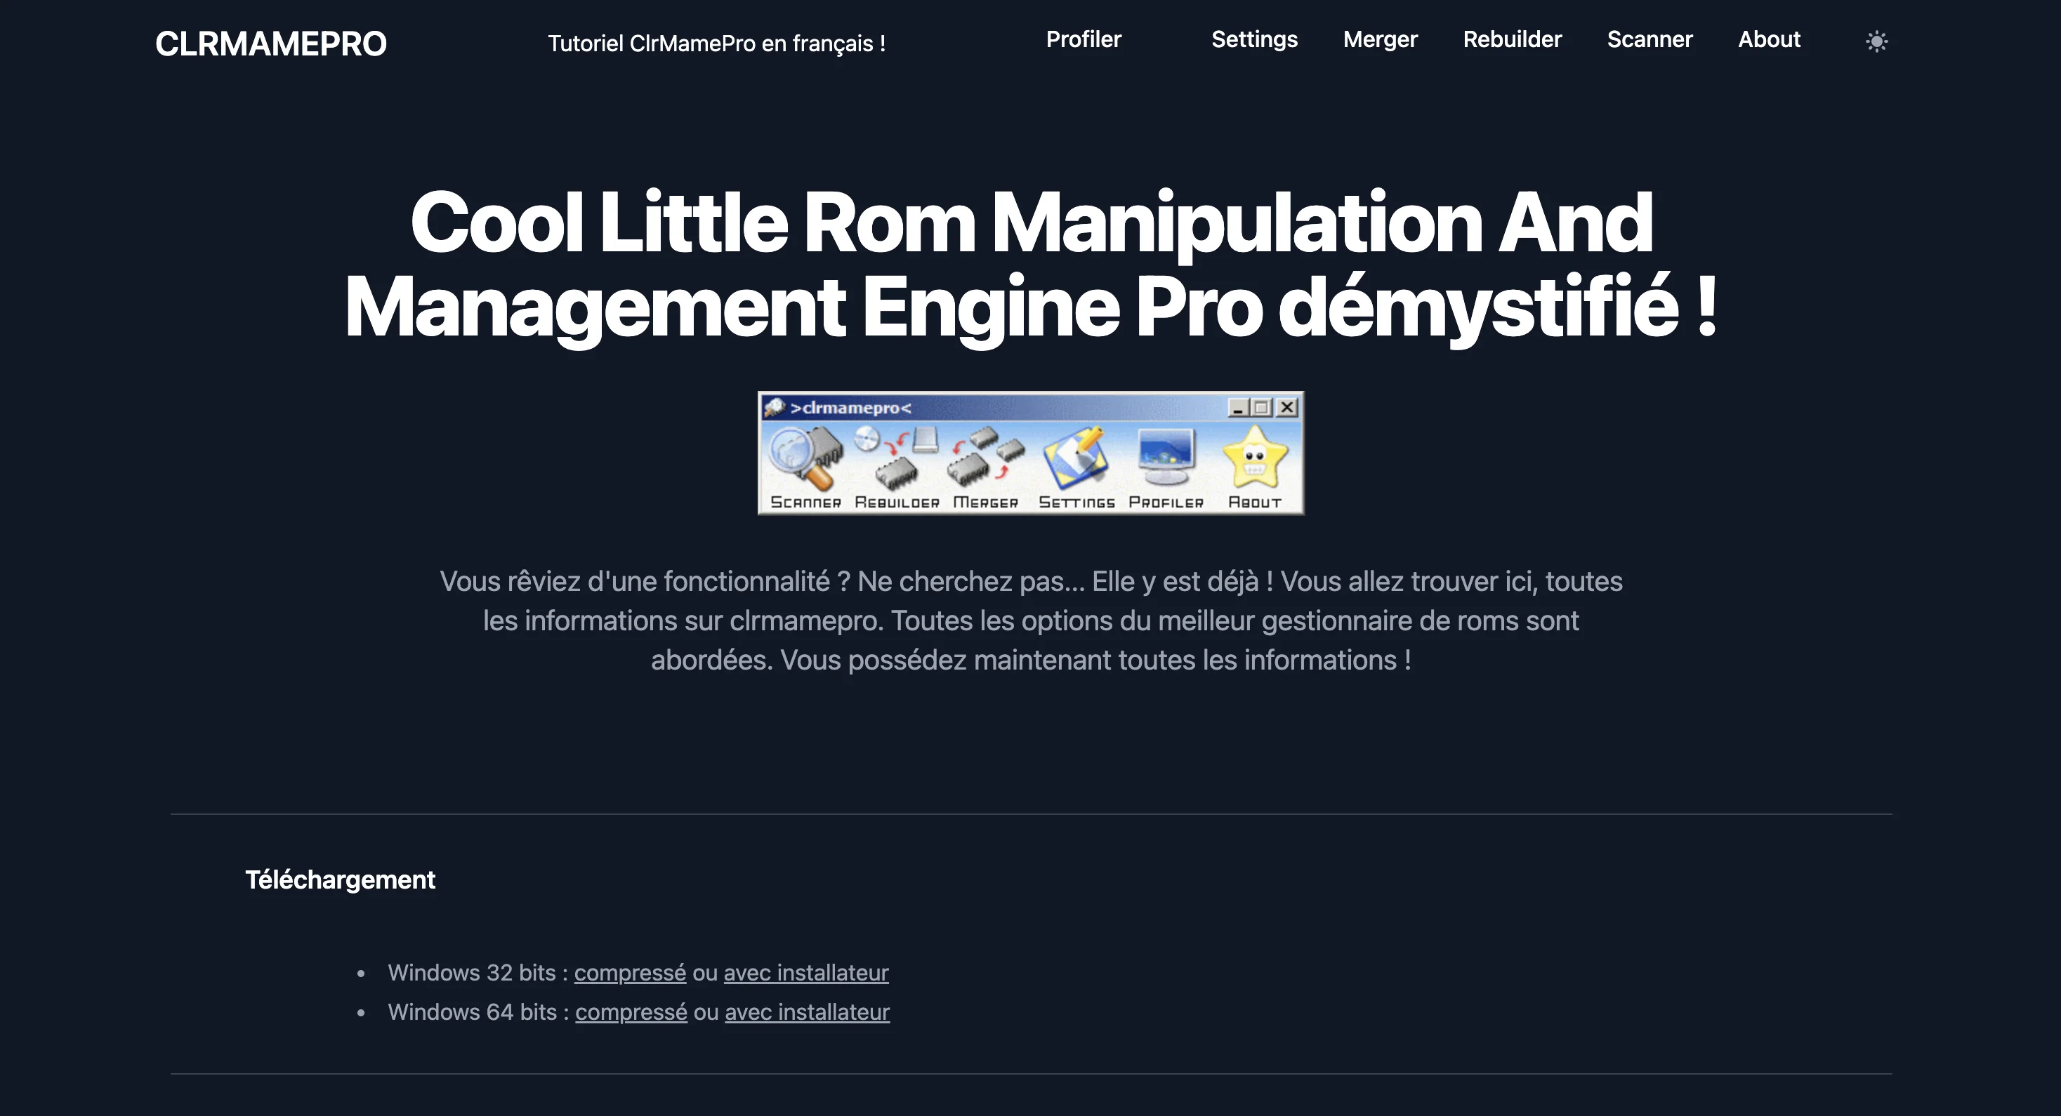Click the Rebuilder chip icon in the image

pyautogui.click(x=896, y=458)
